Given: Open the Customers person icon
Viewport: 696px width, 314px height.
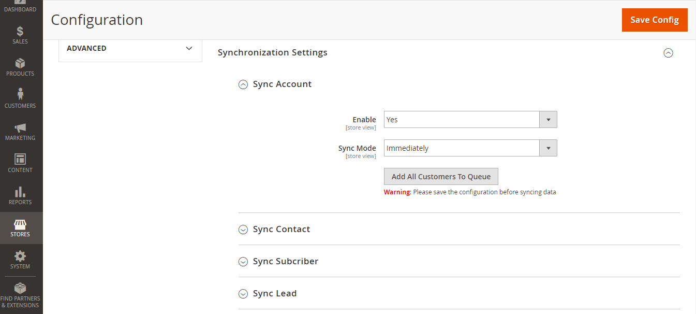Looking at the screenshot, I should pos(20,95).
